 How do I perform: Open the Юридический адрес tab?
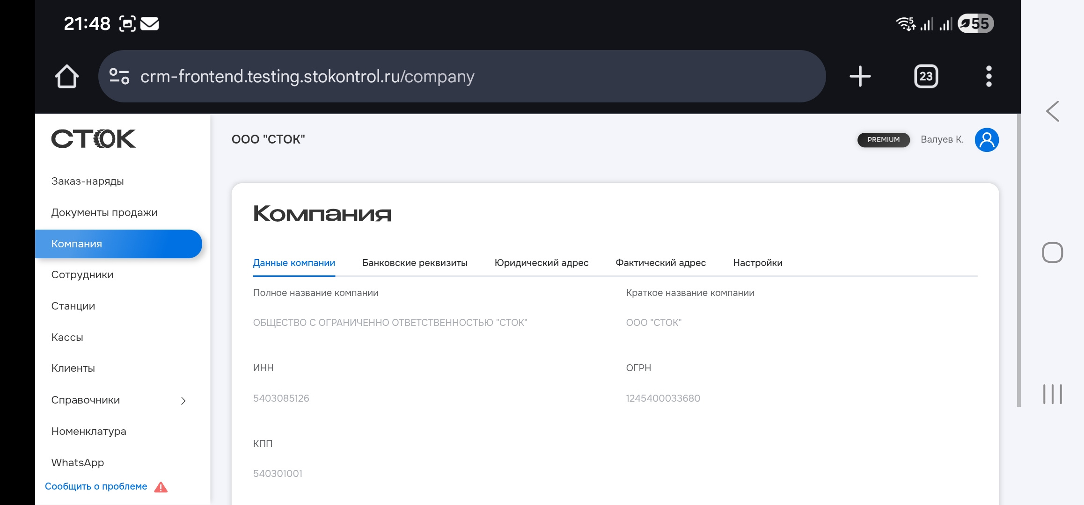click(x=541, y=263)
